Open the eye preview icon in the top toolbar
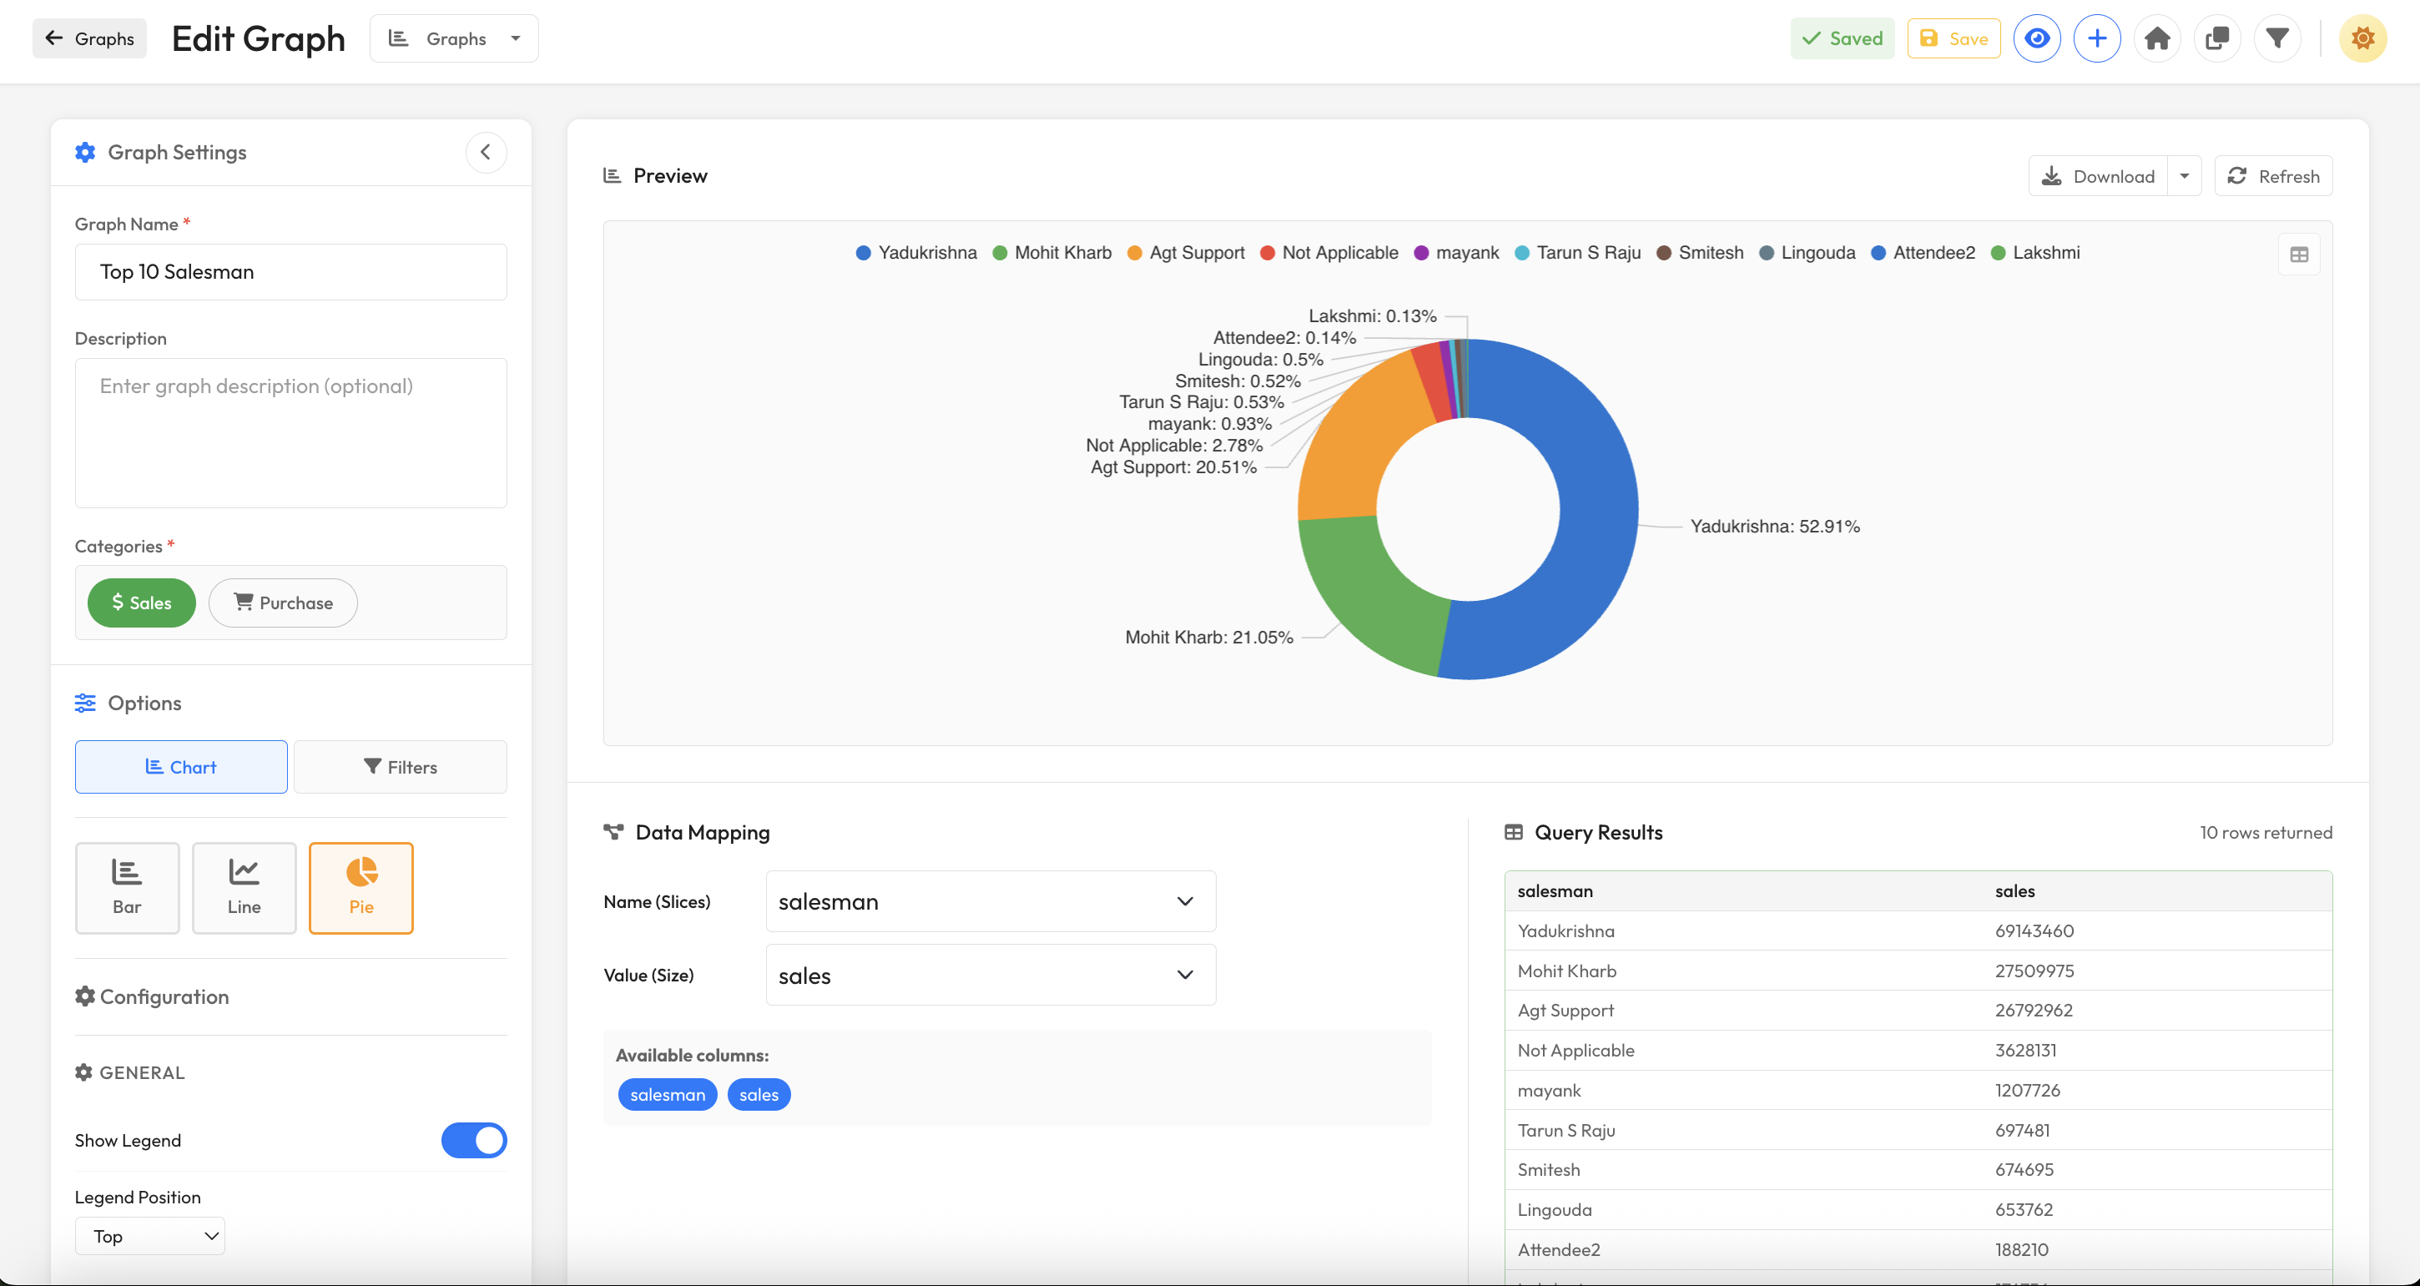This screenshot has width=2420, height=1286. pyautogui.click(x=2037, y=38)
